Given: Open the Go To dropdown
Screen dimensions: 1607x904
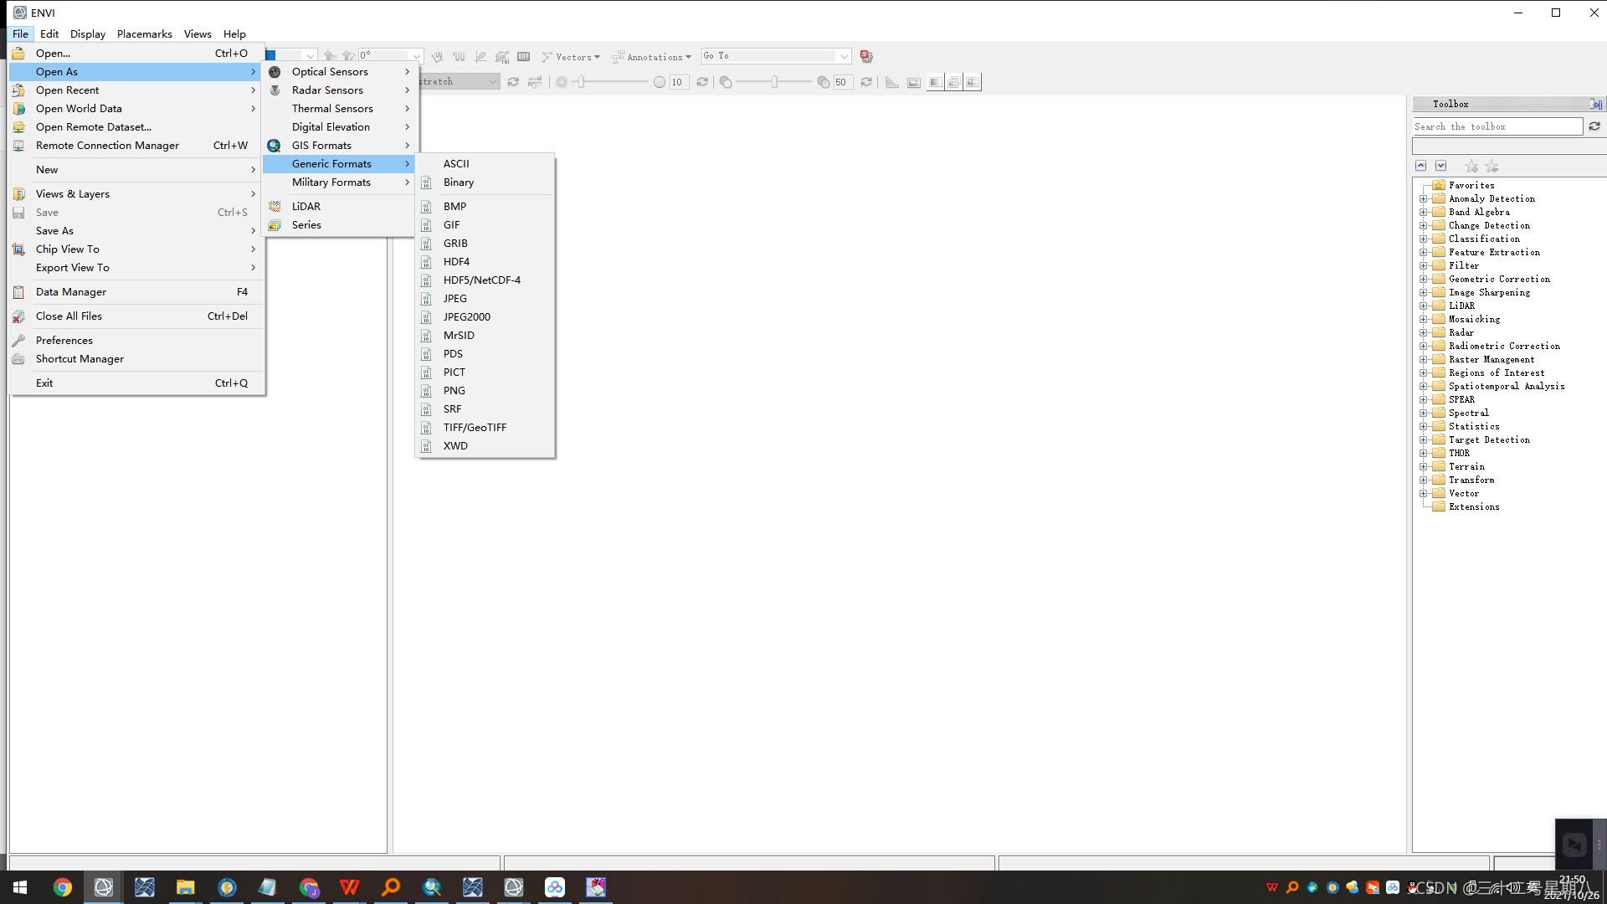Looking at the screenshot, I should click(x=844, y=56).
